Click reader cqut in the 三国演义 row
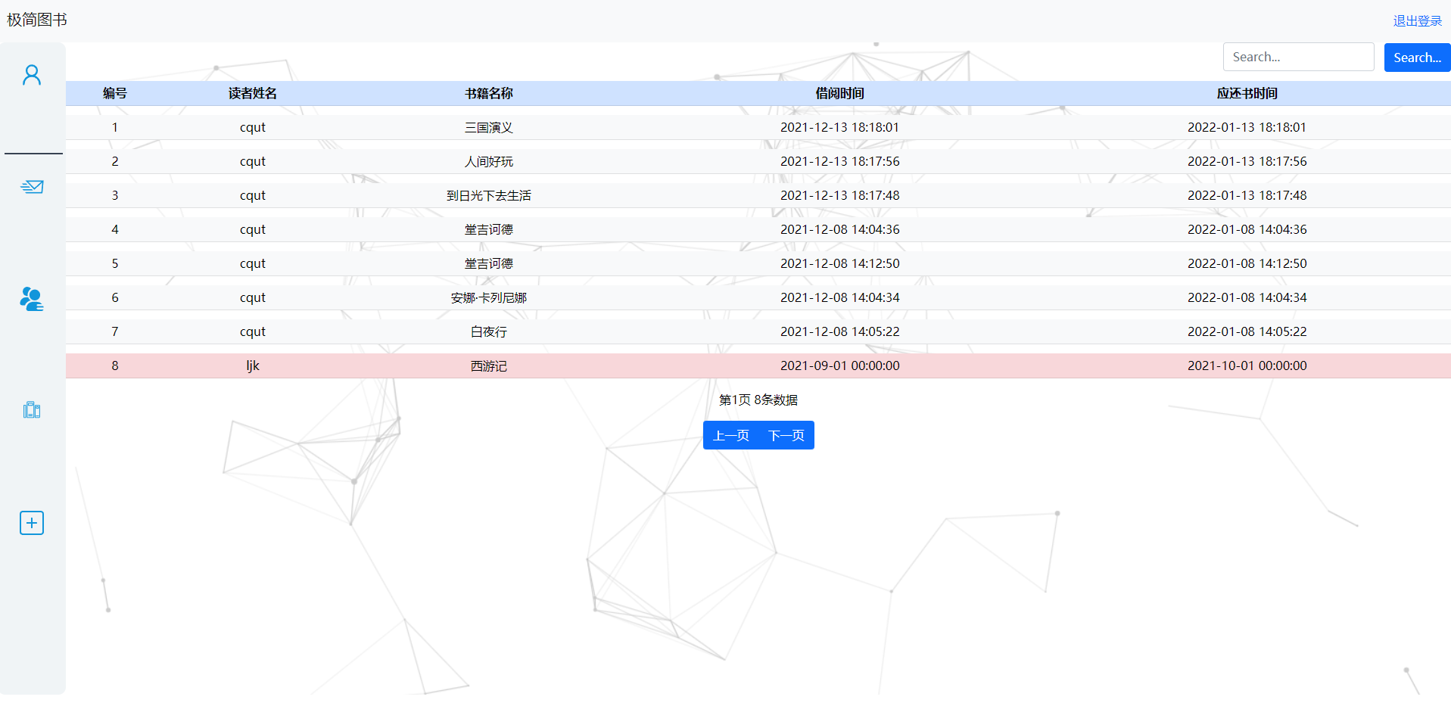This screenshot has width=1451, height=703. 253,127
